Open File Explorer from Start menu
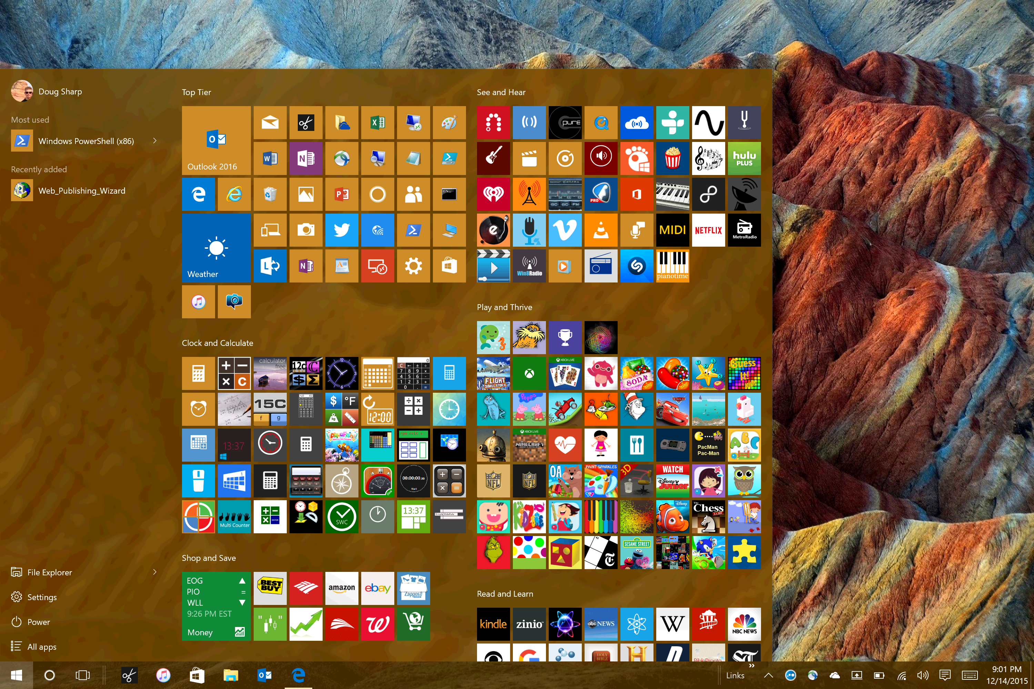This screenshot has width=1034, height=689. [41, 572]
